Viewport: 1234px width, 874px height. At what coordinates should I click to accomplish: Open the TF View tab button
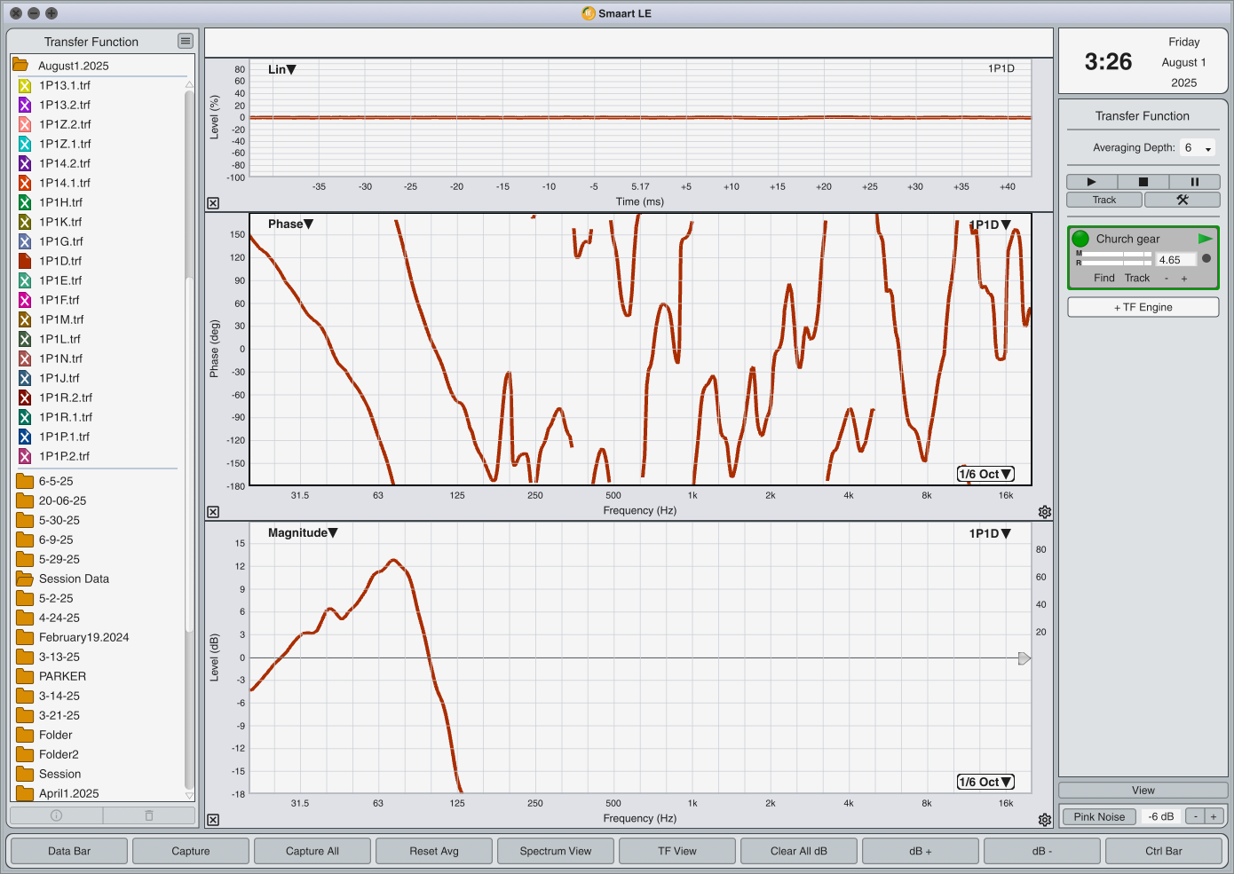tap(677, 851)
